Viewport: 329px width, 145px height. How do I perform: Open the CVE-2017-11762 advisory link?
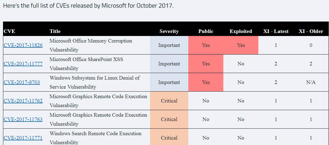23,101
